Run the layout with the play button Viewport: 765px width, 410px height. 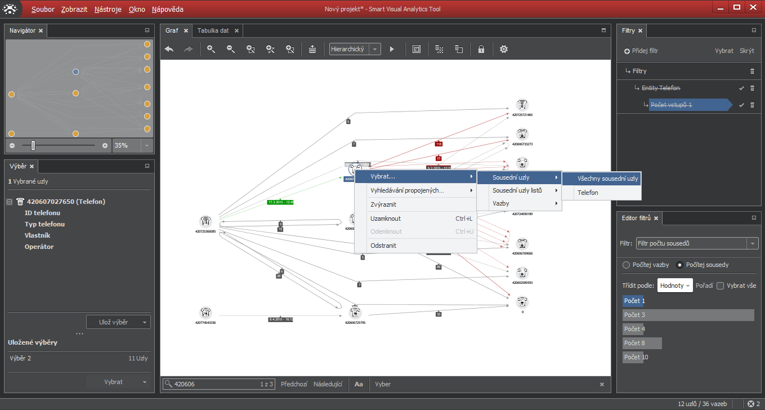392,50
